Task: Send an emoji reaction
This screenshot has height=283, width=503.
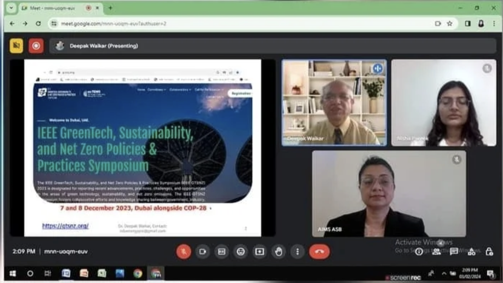Action: (x=240, y=252)
